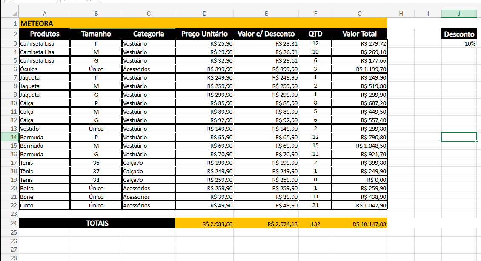Click total R$ 2.983,00 cell

[x=204, y=223]
